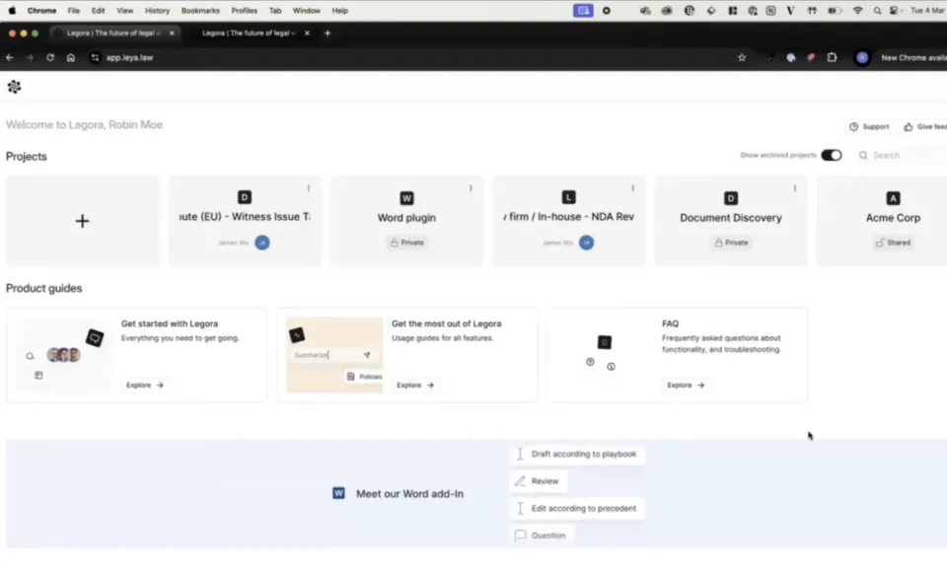Open the Bookmarks menu in menu bar
947x564 pixels.
click(x=200, y=10)
